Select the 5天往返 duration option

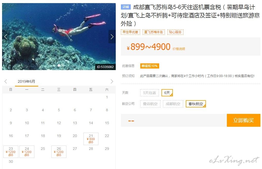[x=150, y=93]
